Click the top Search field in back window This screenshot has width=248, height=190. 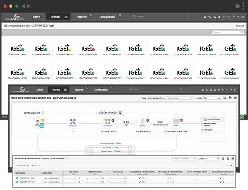point(162,16)
